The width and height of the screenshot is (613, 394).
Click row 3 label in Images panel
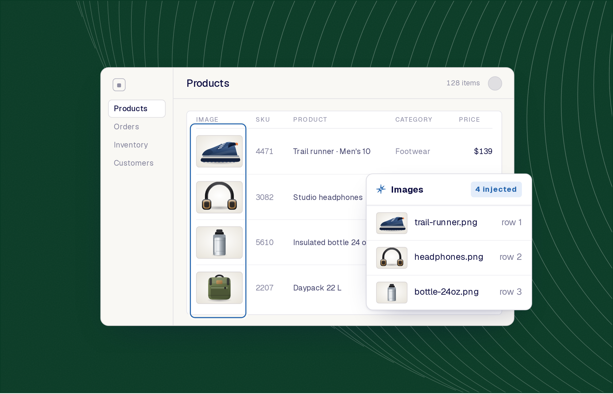click(511, 292)
